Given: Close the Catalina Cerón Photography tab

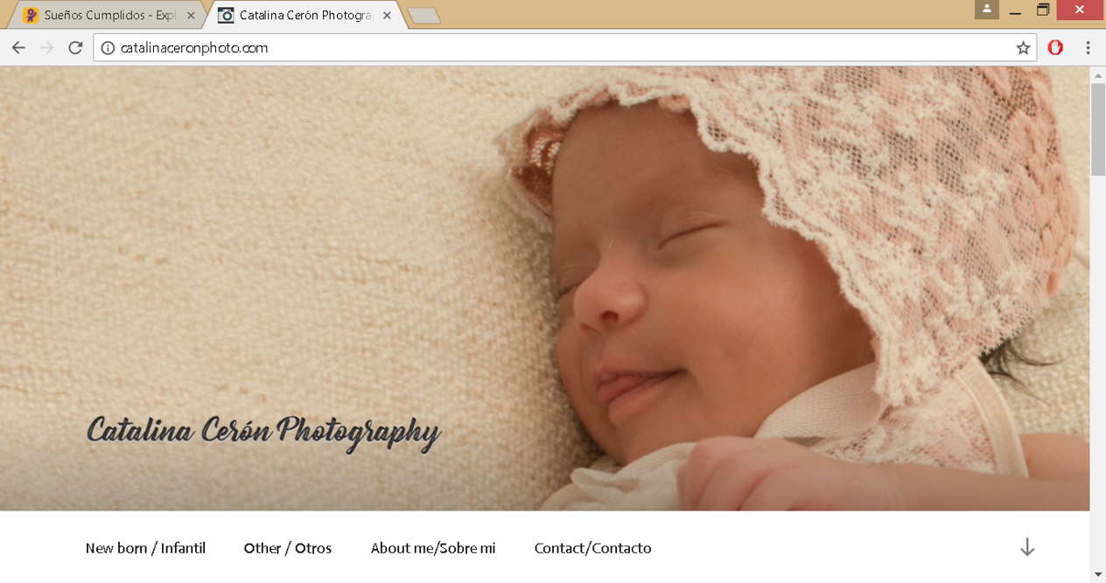Looking at the screenshot, I should 387,16.
